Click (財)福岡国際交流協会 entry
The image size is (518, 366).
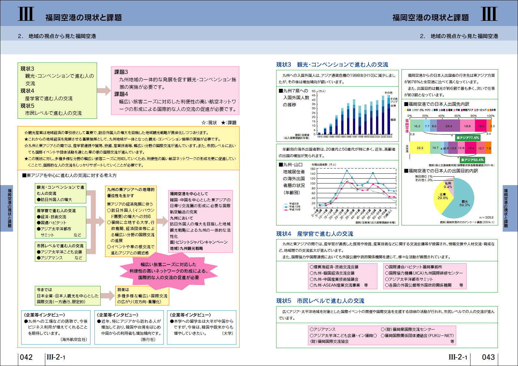pos(329,342)
